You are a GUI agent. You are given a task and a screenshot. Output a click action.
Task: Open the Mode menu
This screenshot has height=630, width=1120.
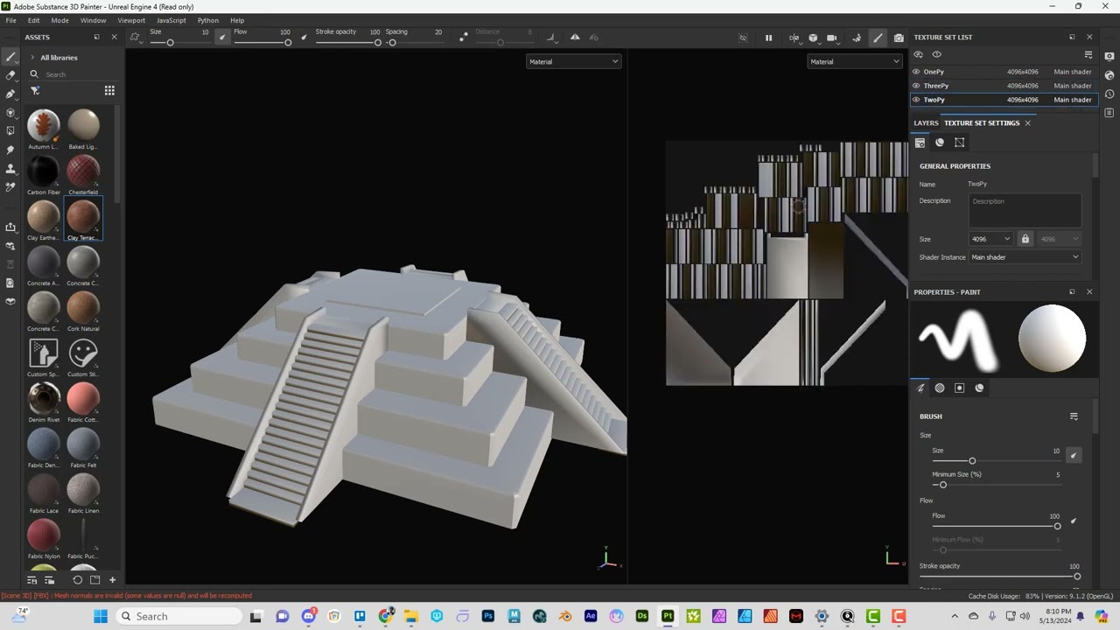coord(59,20)
